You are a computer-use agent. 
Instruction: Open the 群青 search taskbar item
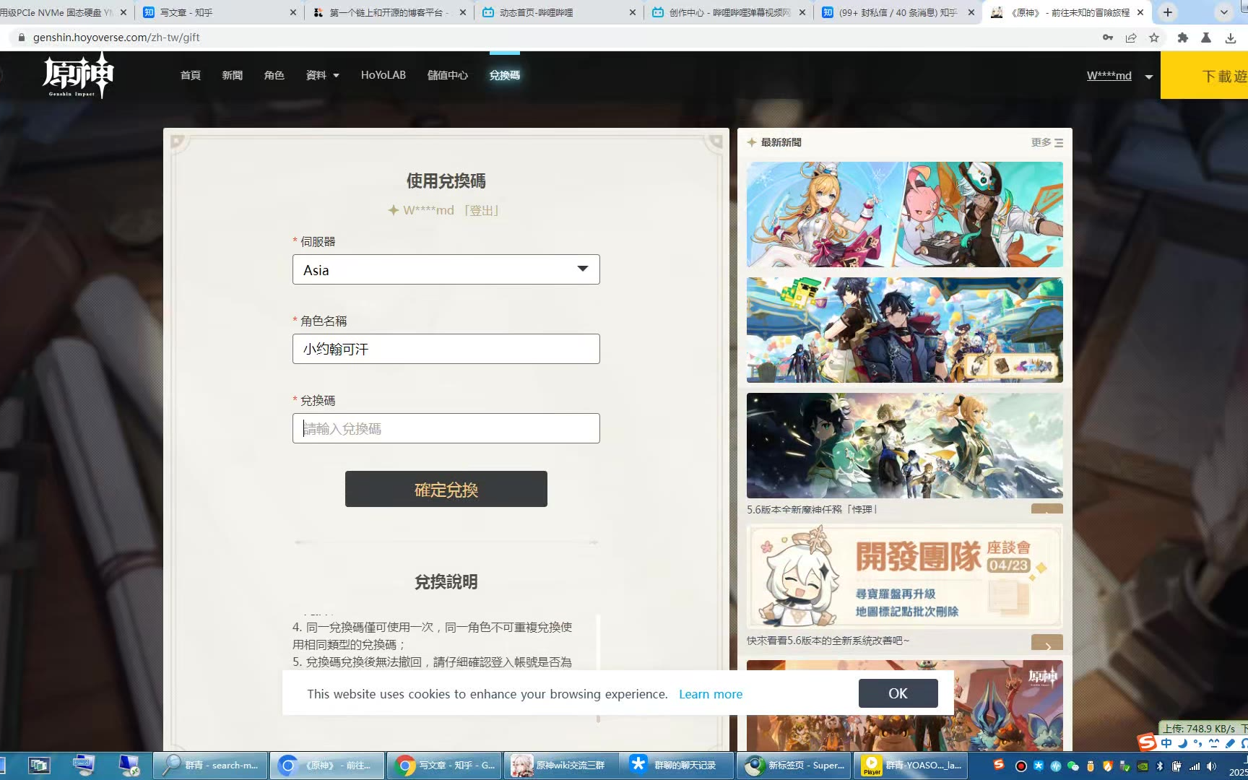click(x=210, y=765)
